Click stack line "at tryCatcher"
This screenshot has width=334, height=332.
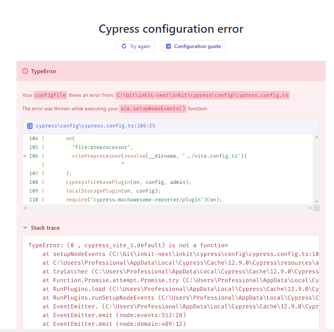(180, 271)
